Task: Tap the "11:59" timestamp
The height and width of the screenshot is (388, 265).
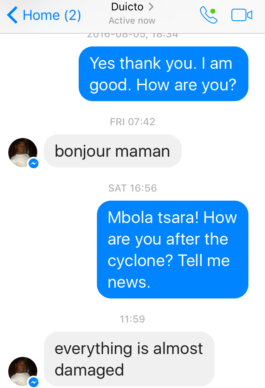Action: (x=132, y=319)
